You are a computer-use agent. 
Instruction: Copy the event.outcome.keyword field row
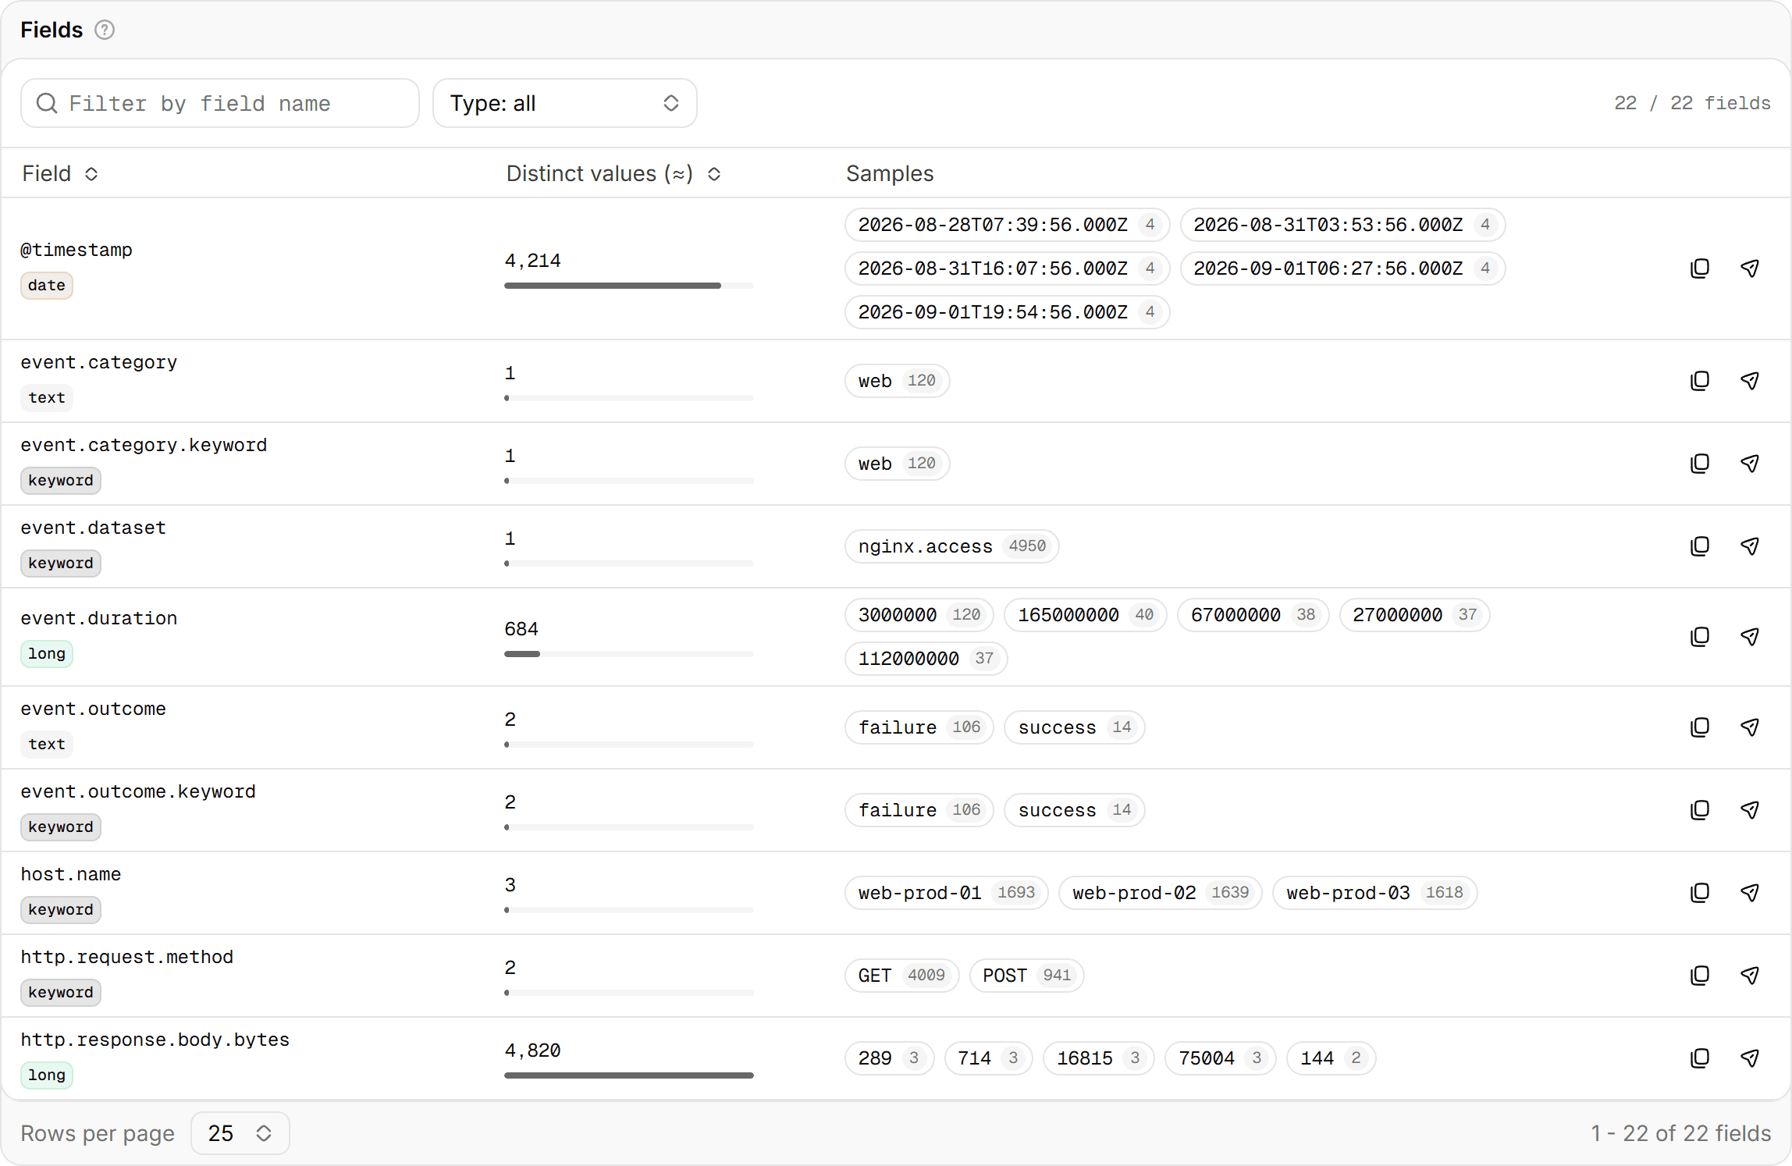(x=1700, y=810)
